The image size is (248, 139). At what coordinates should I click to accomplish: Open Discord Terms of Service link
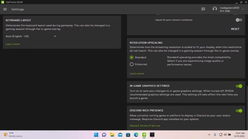point(145,125)
